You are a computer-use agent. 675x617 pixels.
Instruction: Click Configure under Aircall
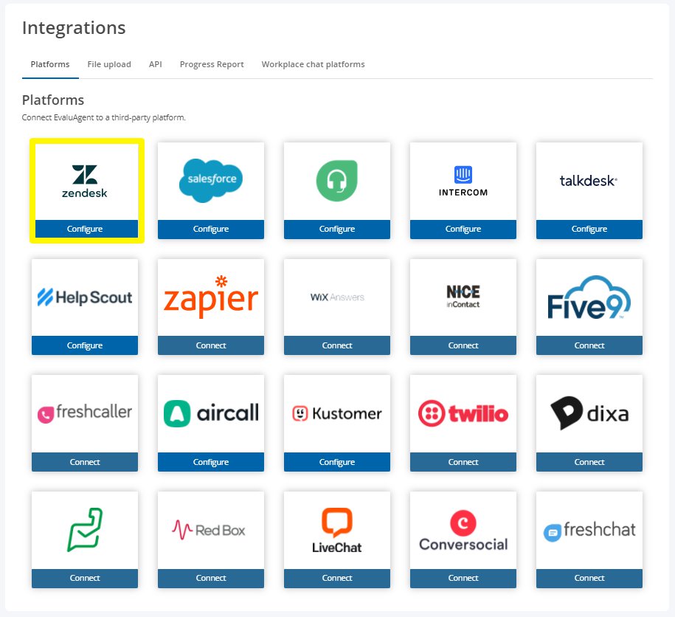click(211, 462)
